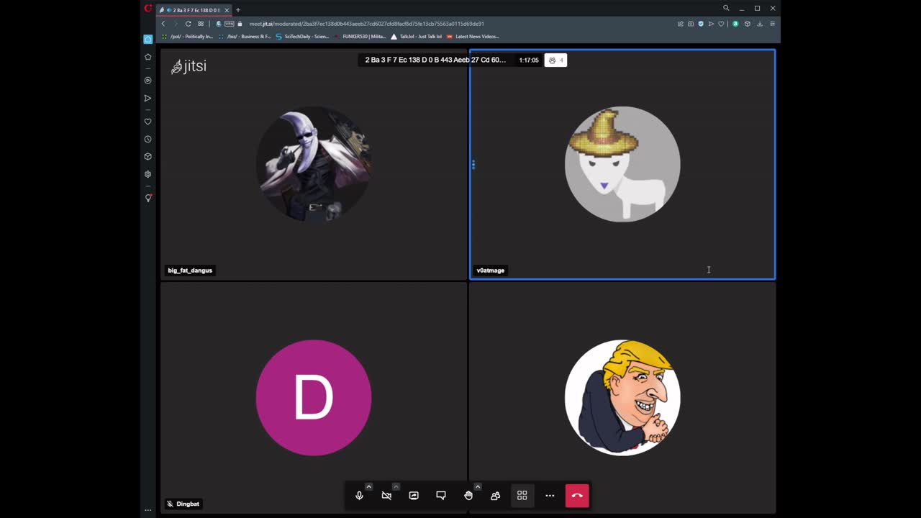Viewport: 921px width, 518px height.
Task: Open the participants pane
Action: [495, 496]
